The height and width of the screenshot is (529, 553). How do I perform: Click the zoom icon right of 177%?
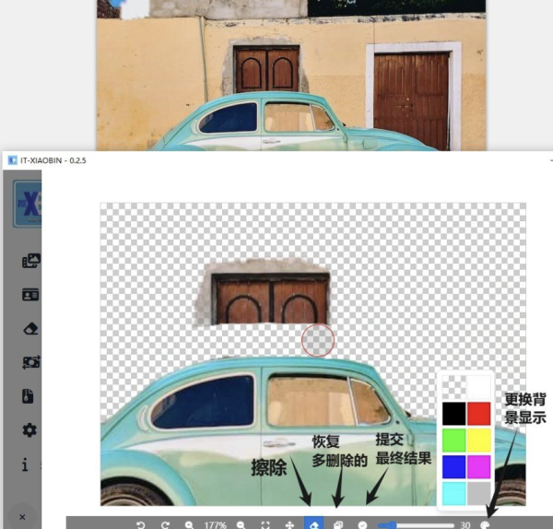(x=241, y=523)
